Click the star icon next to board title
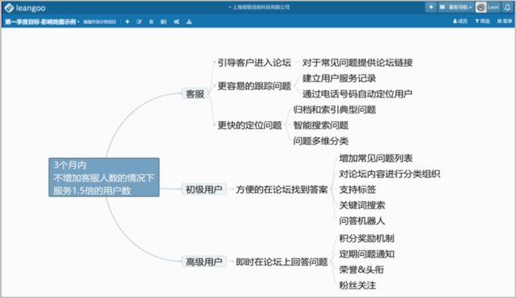 (x=127, y=21)
